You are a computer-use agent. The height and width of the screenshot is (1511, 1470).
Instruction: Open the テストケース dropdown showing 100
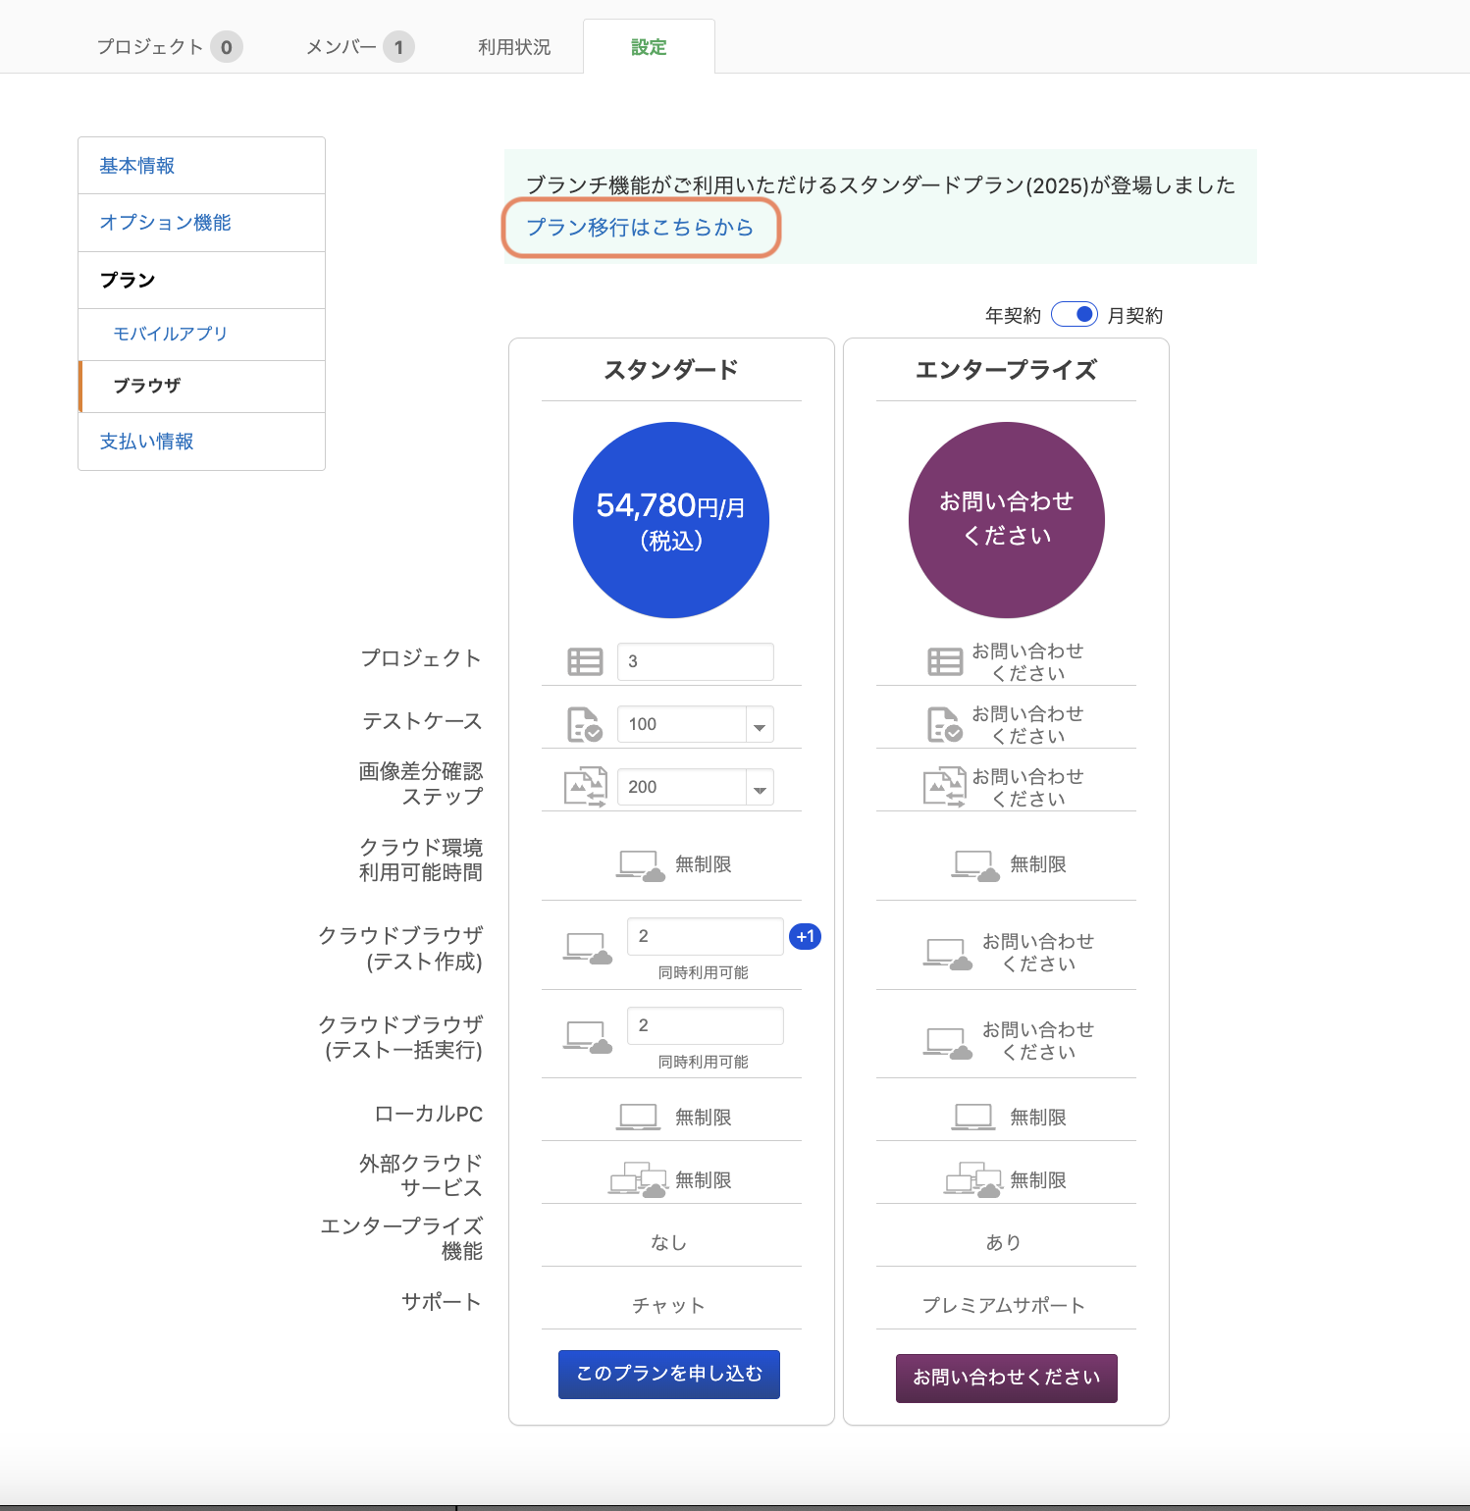pyautogui.click(x=696, y=725)
